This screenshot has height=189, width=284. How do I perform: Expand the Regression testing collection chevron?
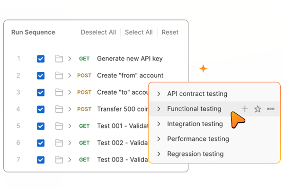pos(159,154)
